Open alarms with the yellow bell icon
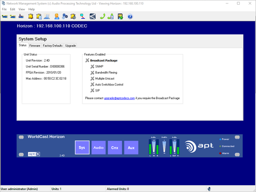Image resolution: width=256 pixels, height=192 pixels. tap(31, 16)
